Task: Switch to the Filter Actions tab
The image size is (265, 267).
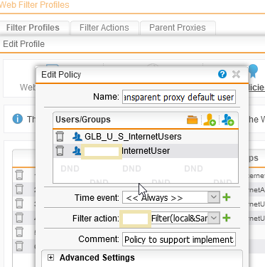Action: tap(104, 28)
